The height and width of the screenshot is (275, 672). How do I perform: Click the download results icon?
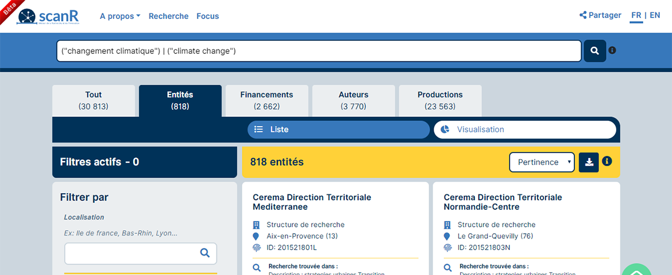pos(589,163)
